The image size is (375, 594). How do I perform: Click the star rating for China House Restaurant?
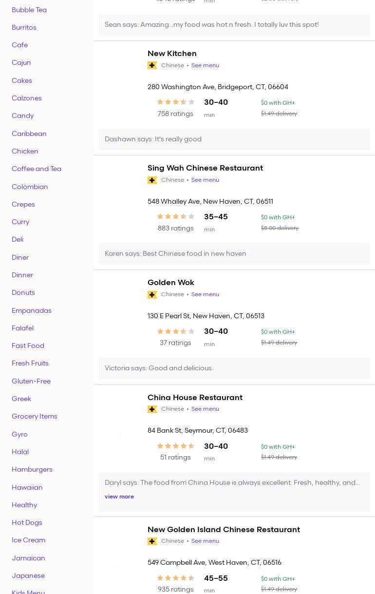click(175, 446)
